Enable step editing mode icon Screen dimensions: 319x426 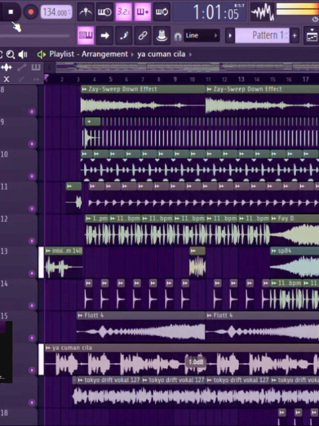click(x=123, y=35)
